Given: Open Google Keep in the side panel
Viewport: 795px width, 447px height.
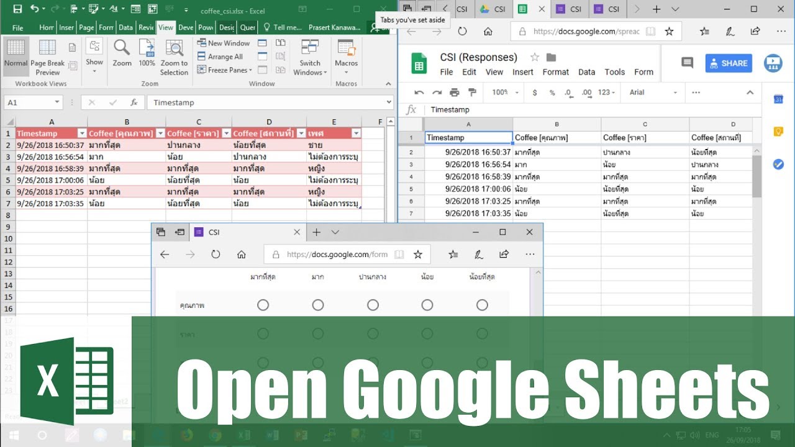Looking at the screenshot, I should point(778,132).
